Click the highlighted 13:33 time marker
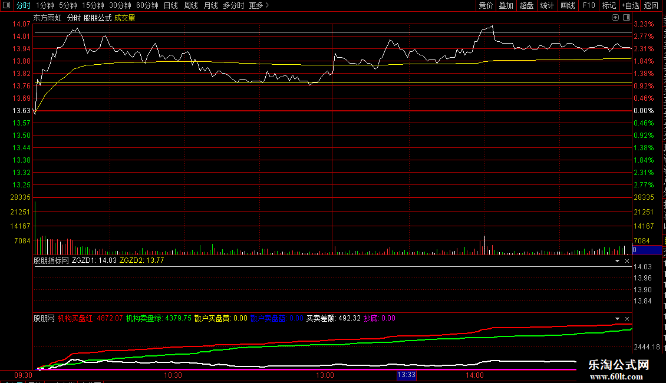Image resolution: width=666 pixels, height=383 pixels. click(406, 375)
